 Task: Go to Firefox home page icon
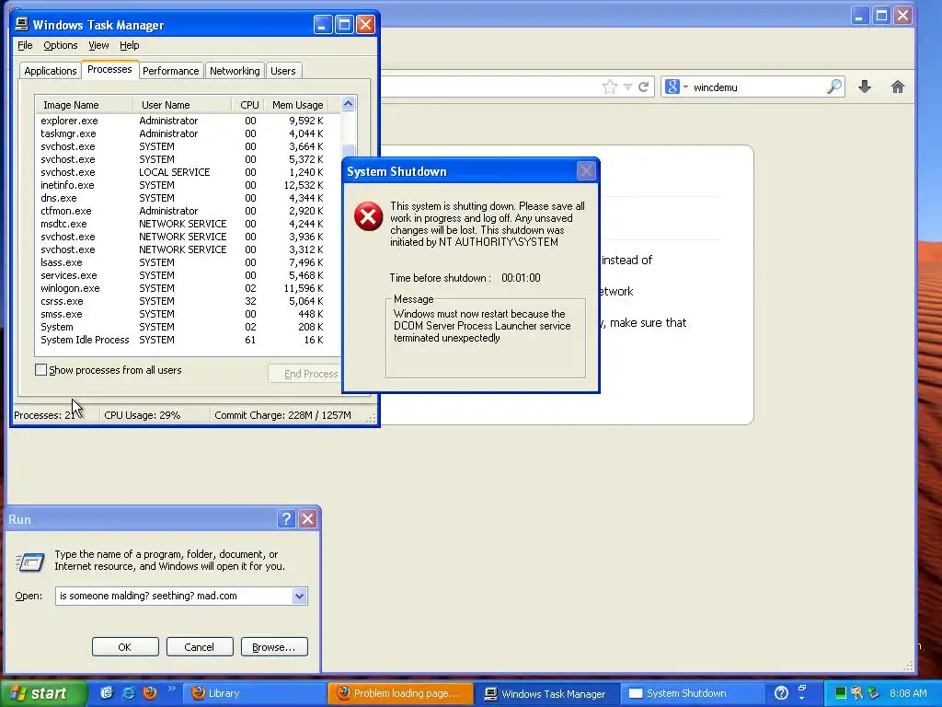click(x=898, y=87)
